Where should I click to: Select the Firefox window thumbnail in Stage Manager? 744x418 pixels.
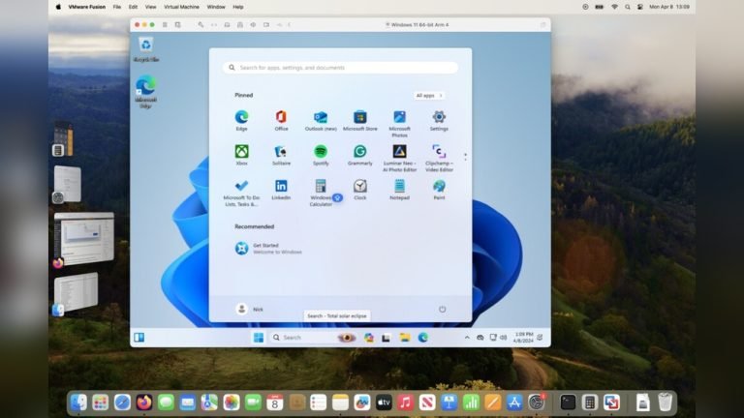point(83,238)
